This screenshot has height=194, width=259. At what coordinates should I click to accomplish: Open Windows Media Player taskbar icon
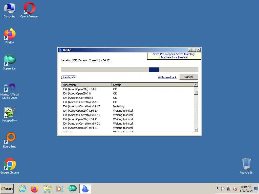[x=60, y=189]
